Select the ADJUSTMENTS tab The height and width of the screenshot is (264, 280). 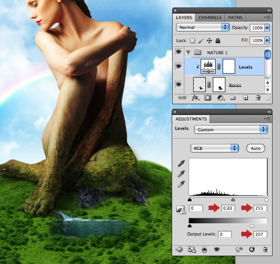(191, 119)
